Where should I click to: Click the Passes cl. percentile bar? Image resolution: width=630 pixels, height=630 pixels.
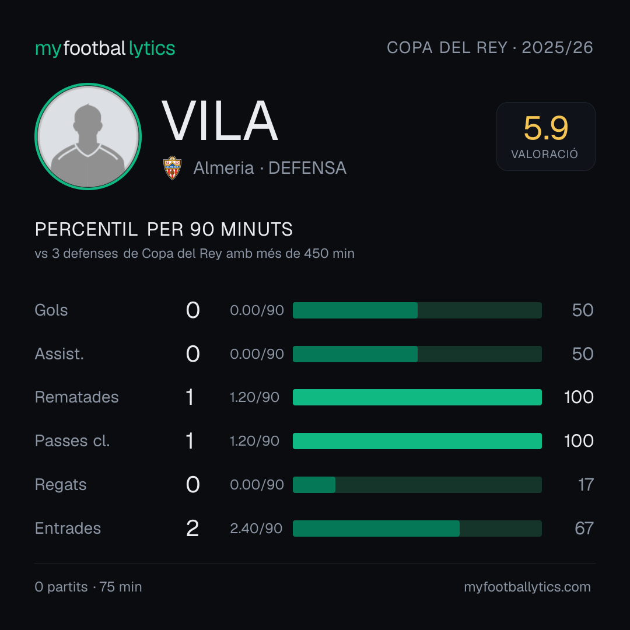[x=417, y=441]
